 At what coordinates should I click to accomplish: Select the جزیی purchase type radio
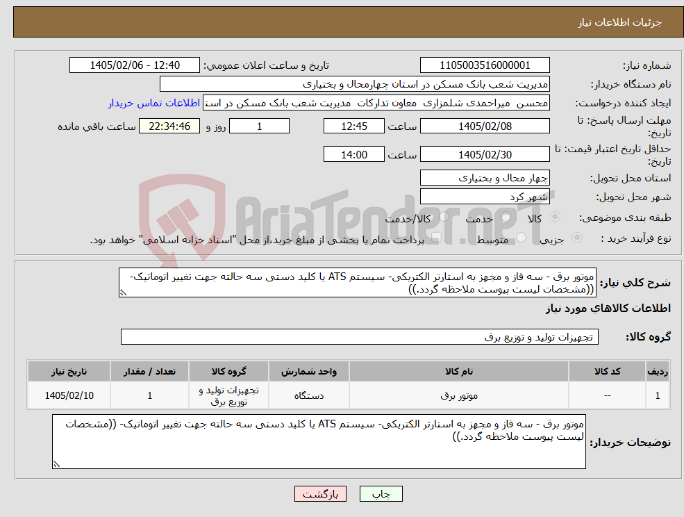pos(576,237)
